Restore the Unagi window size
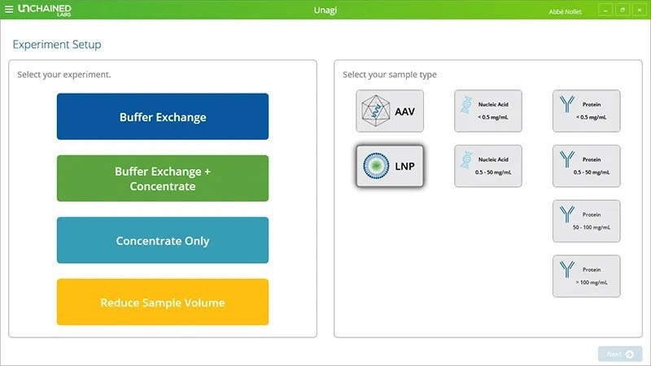The width and height of the screenshot is (651, 366). [622, 10]
